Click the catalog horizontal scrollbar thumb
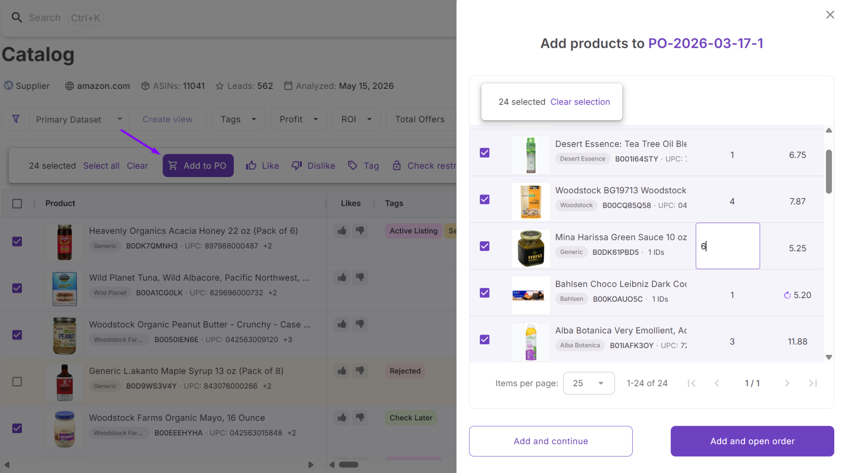843x473 pixels. click(349, 464)
